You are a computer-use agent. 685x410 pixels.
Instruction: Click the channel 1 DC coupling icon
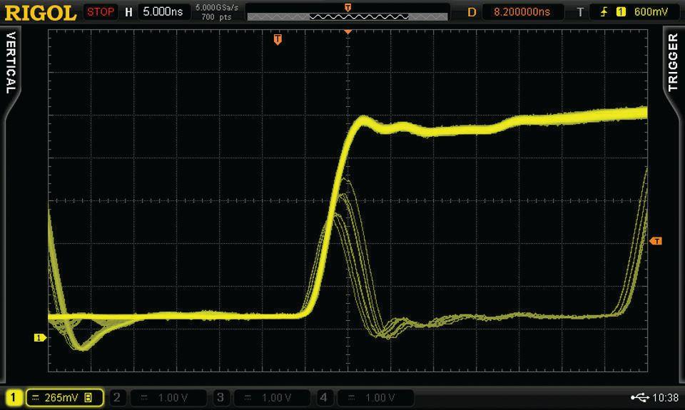tap(36, 397)
